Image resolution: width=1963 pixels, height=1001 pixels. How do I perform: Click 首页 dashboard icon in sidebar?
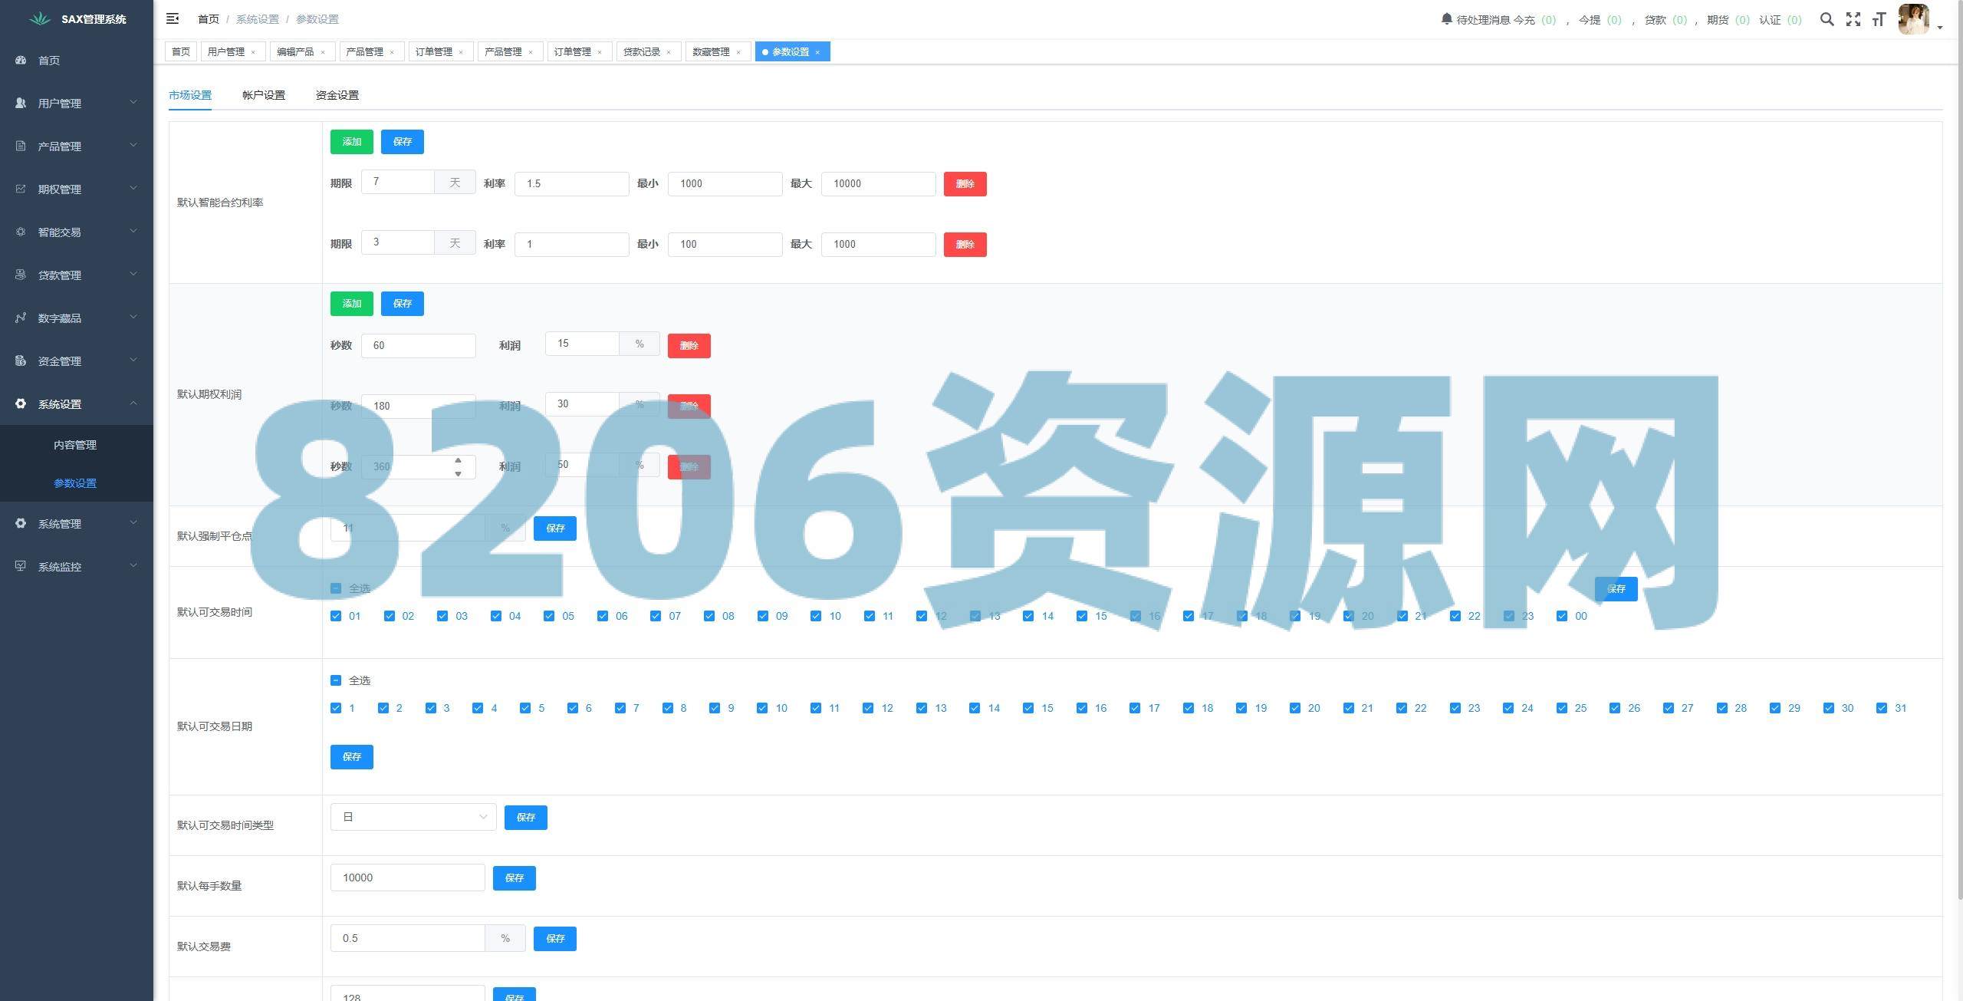(21, 60)
